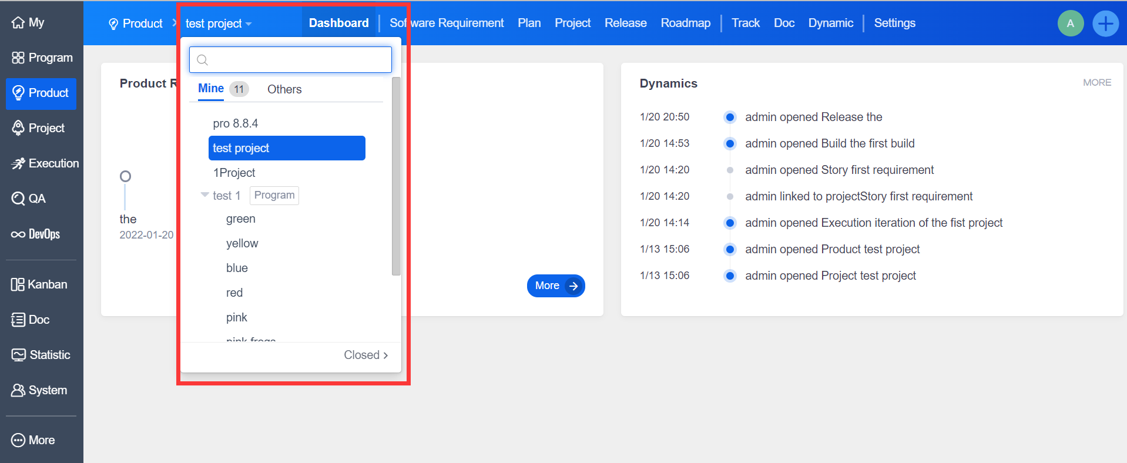Open the Kanban board icon
The width and height of the screenshot is (1127, 463).
point(18,284)
